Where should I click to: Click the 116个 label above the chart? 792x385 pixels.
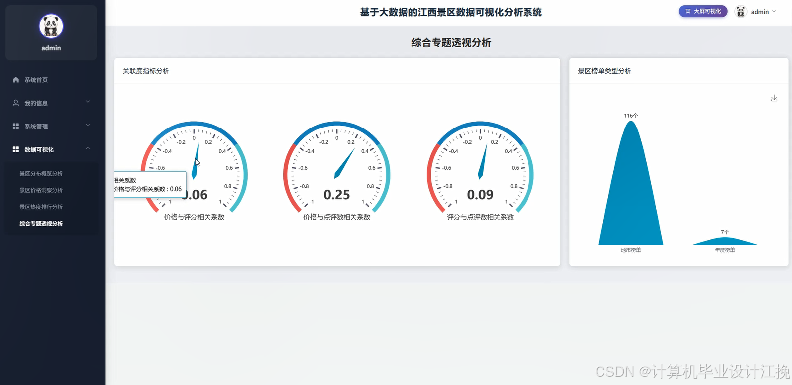point(631,115)
